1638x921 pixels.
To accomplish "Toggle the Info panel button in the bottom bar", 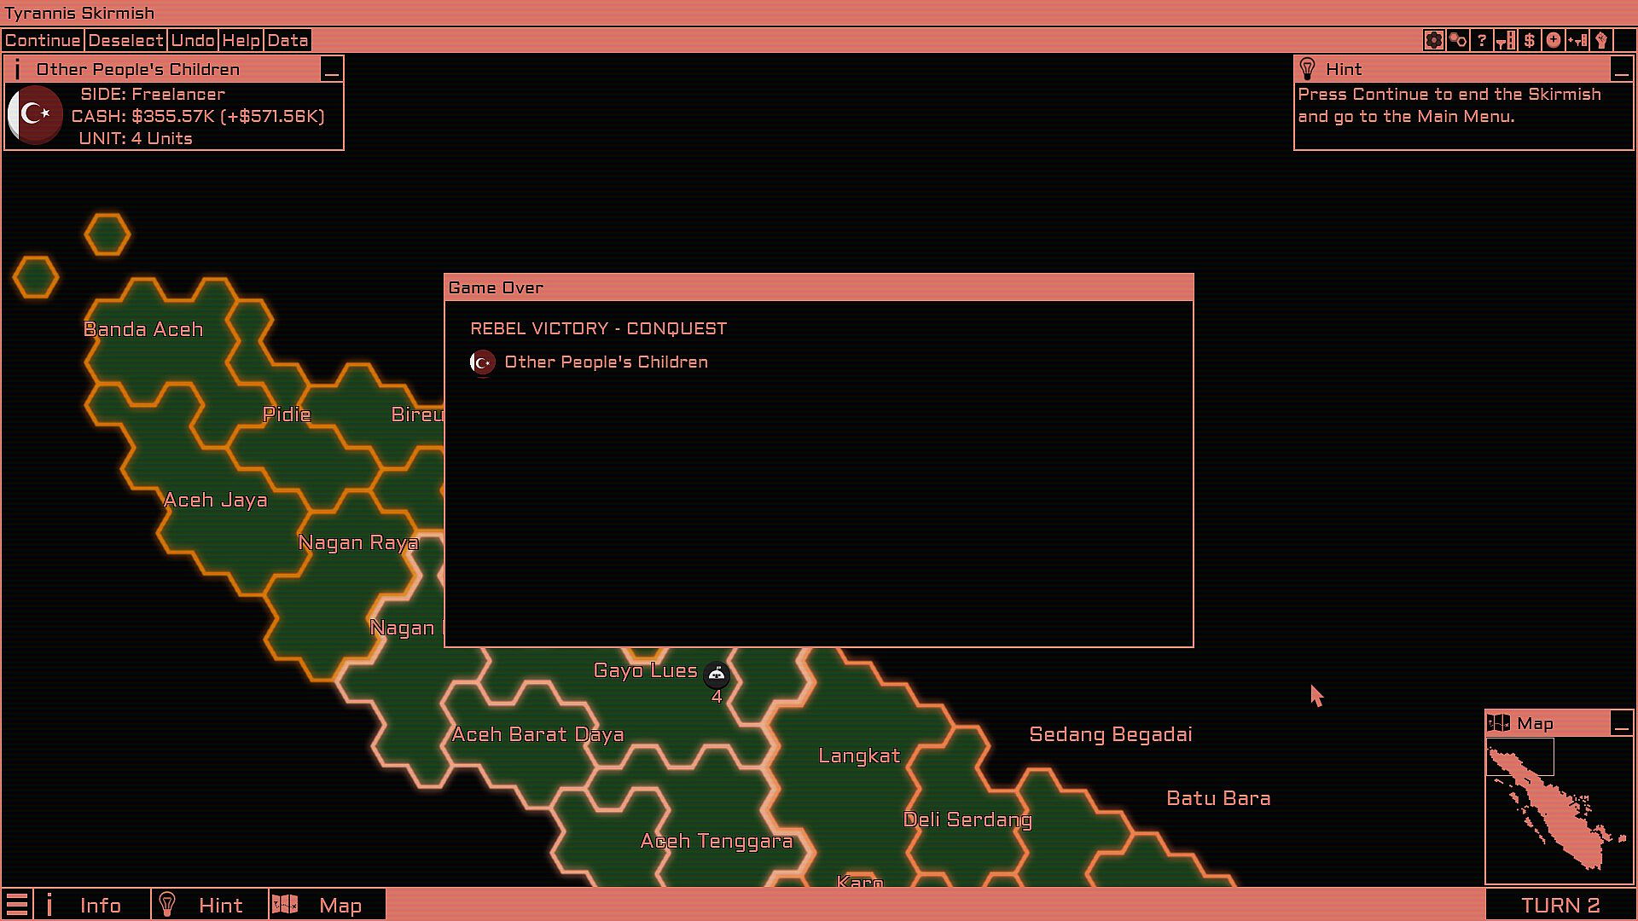I will pos(92,905).
